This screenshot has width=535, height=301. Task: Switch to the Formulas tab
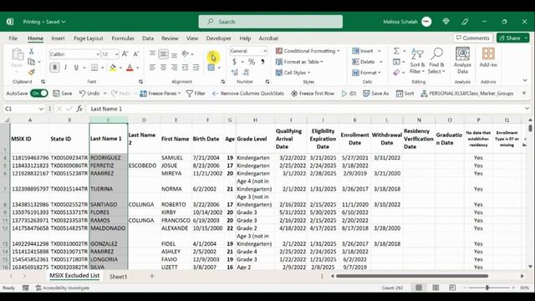123,38
